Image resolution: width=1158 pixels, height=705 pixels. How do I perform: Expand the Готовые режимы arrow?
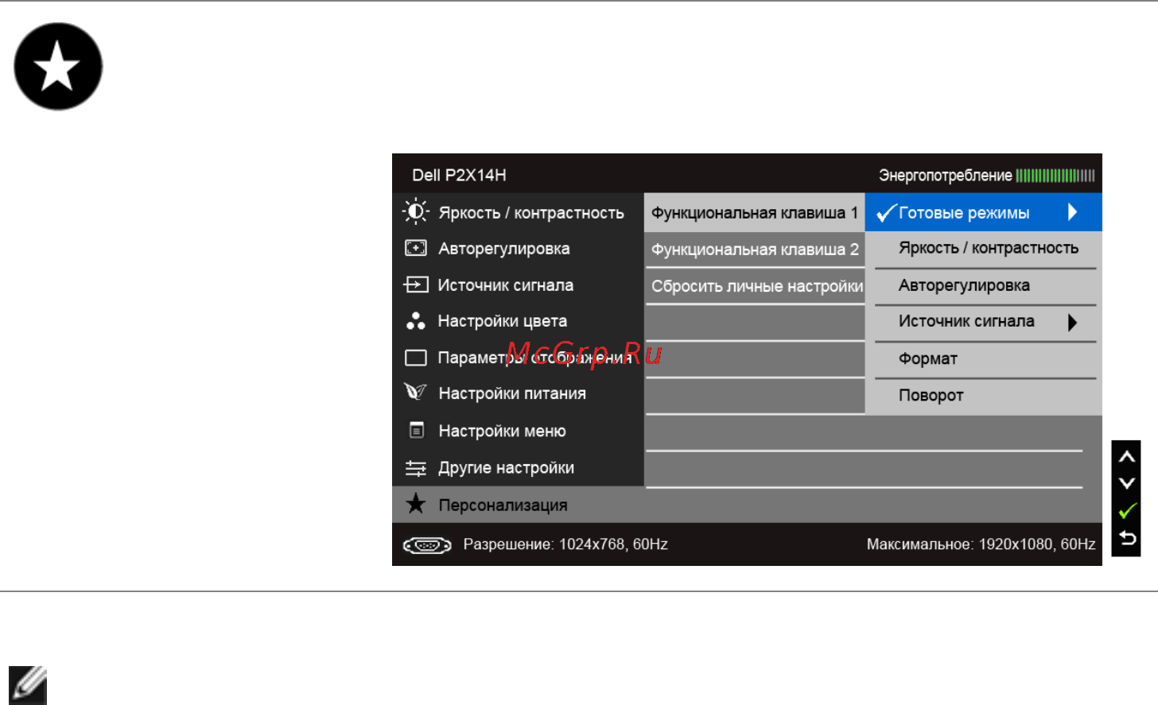click(x=1072, y=212)
